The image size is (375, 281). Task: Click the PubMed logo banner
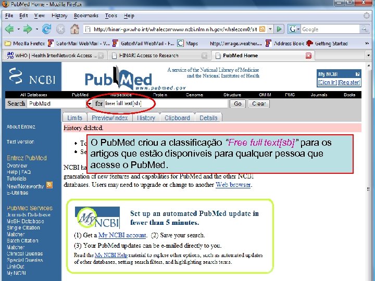click(x=135, y=79)
